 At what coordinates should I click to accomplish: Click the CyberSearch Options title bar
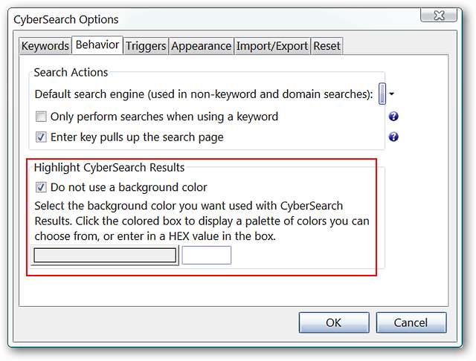click(x=186, y=19)
